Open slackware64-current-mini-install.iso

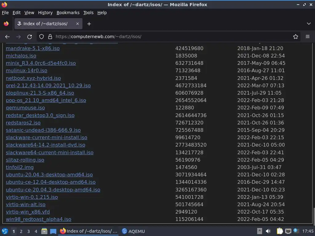click(50, 152)
